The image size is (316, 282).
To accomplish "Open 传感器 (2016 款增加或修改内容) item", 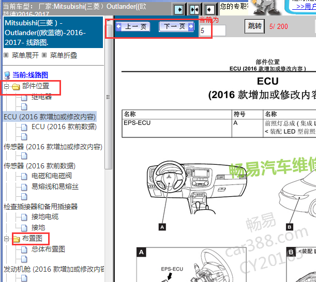I will pyautogui.click(x=53, y=147).
